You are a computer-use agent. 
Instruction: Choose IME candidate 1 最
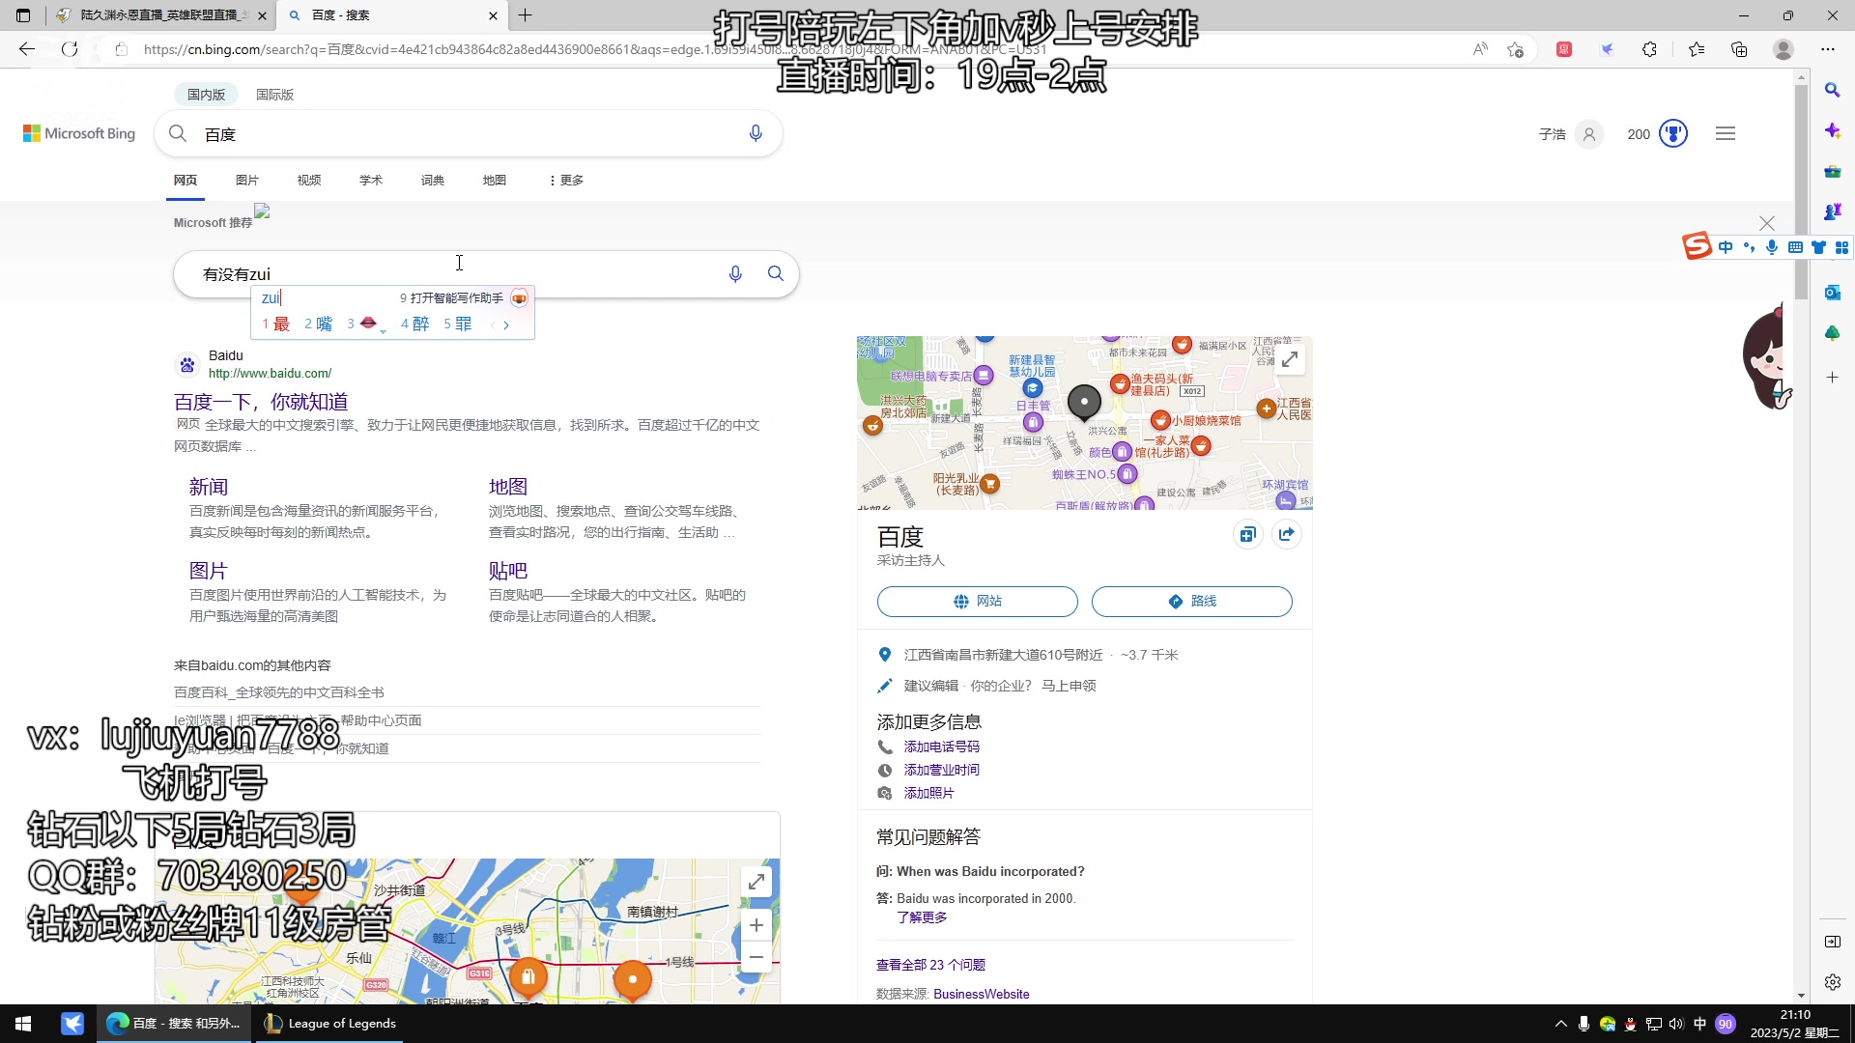pyautogui.click(x=276, y=324)
